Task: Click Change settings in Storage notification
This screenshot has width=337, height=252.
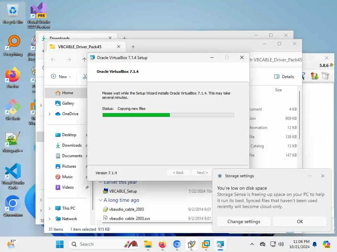Action: (244, 221)
